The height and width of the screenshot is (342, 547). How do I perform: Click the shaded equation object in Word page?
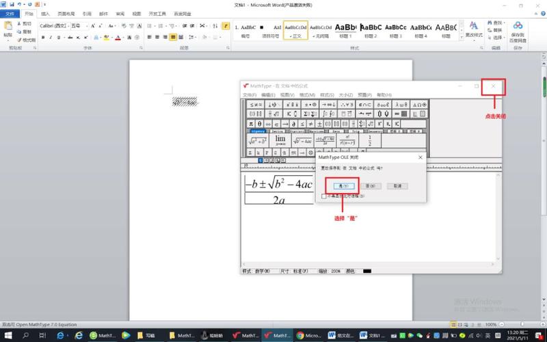pos(185,101)
